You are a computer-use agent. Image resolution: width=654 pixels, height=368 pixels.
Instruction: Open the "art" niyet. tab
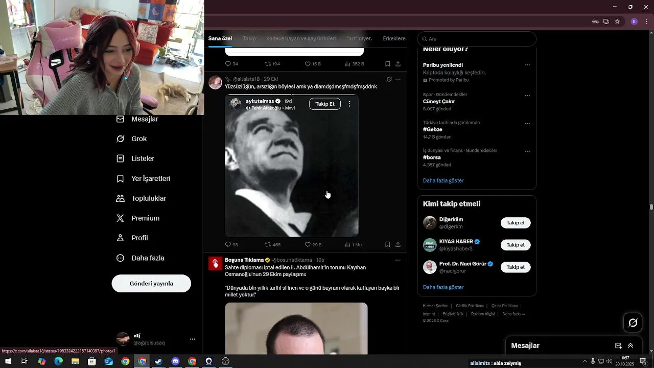click(359, 39)
